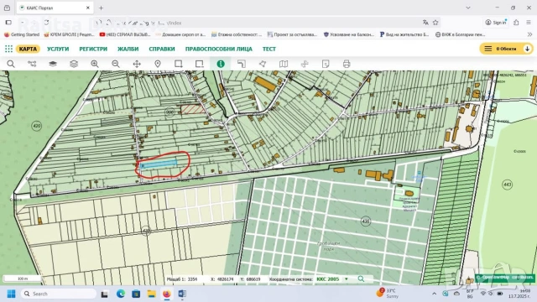The width and height of the screenshot is (537, 302).
Task: Open Firefox from the Windows taskbar
Action: [x=167, y=294]
